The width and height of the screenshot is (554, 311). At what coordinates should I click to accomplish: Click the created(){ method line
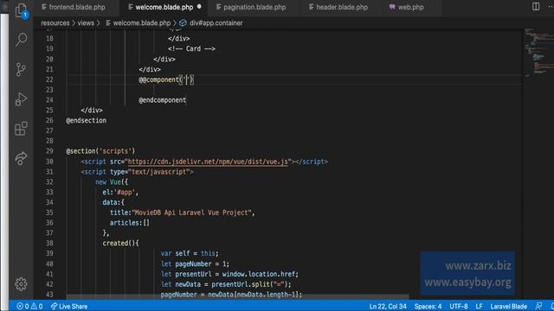tap(120, 244)
